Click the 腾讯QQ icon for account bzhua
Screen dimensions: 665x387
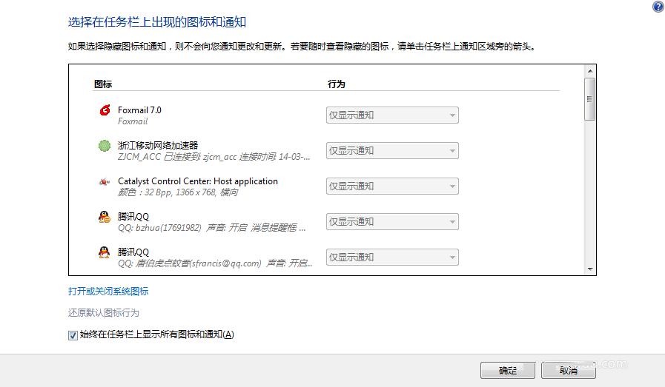(105, 218)
